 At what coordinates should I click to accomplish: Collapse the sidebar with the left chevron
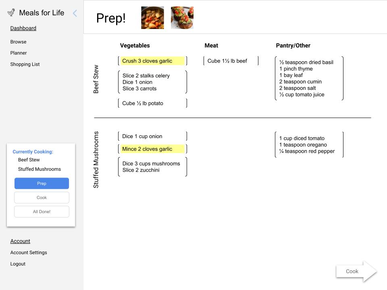[x=75, y=13]
